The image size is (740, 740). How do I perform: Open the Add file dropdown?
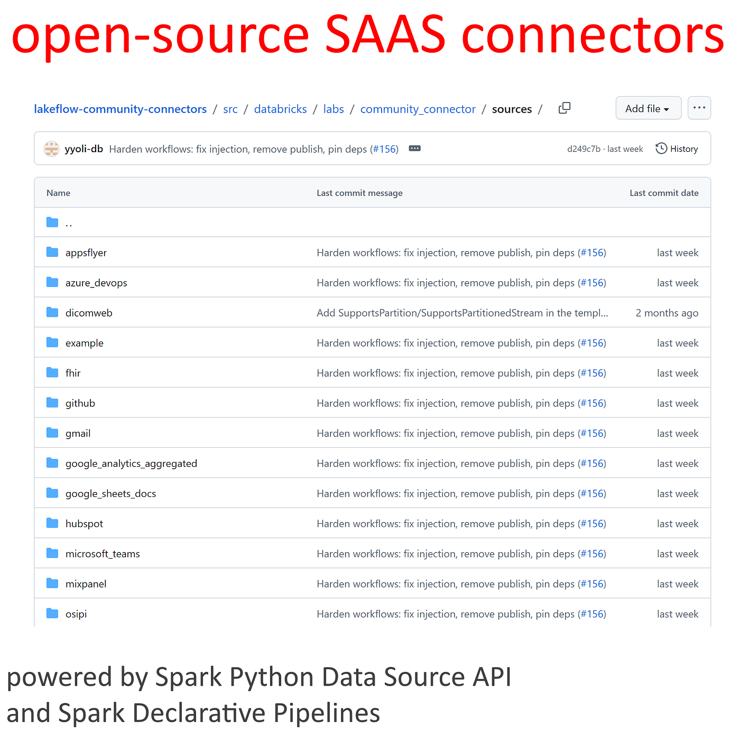point(649,108)
